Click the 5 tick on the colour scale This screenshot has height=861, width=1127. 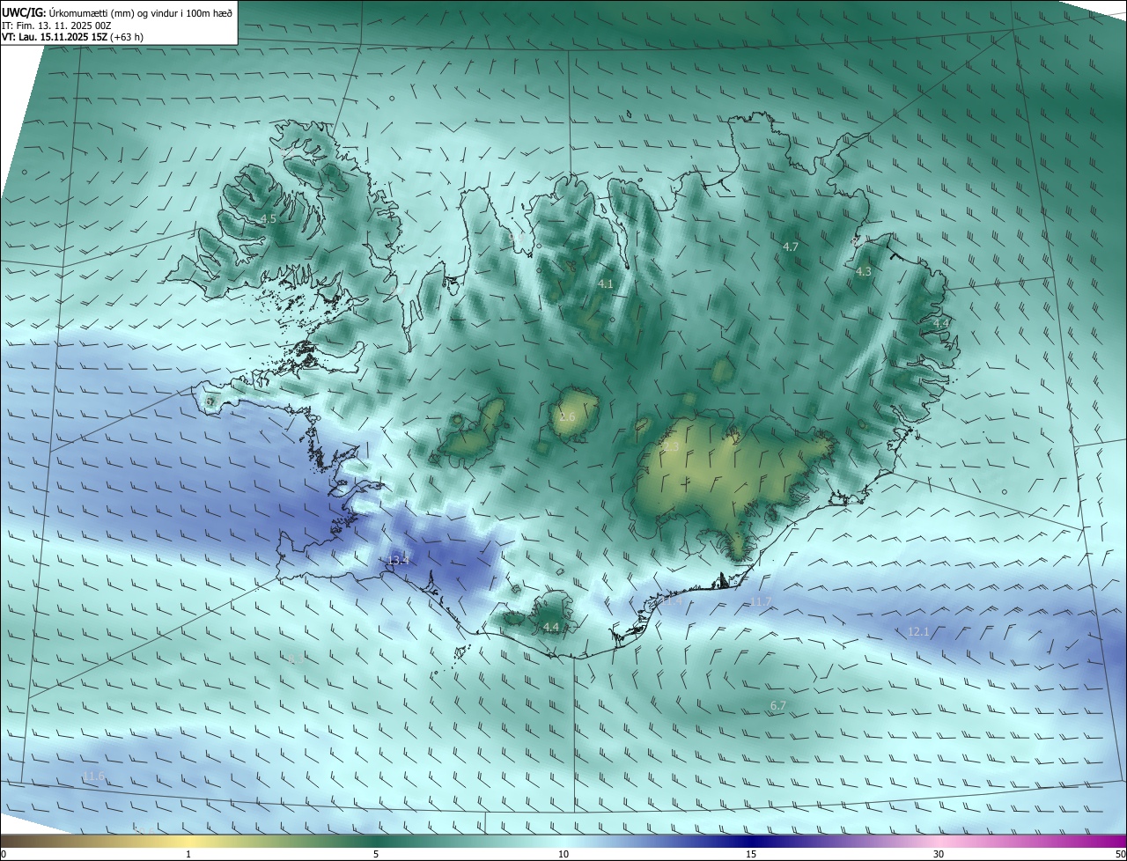click(376, 854)
